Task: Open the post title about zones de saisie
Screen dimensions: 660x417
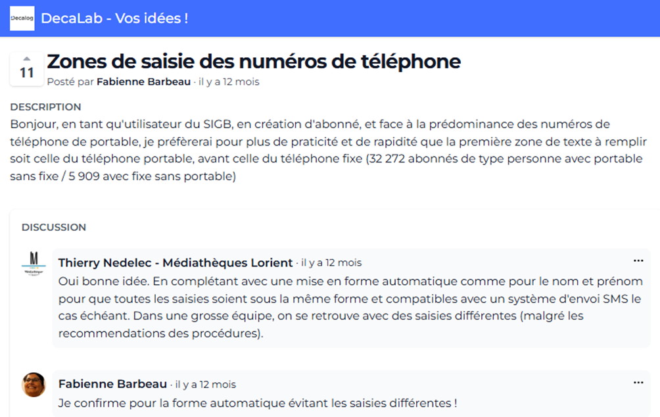Action: pyautogui.click(x=253, y=62)
